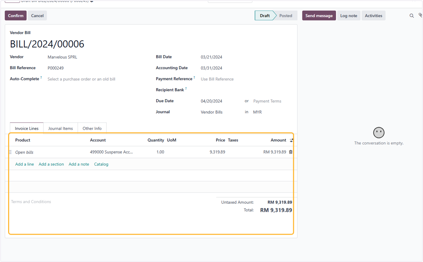Select the line amount RM 9,319.89
Screen dimensions: 423x262
click(x=275, y=152)
